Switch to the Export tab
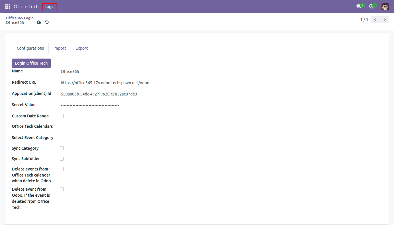The width and height of the screenshot is (394, 225). pos(82,48)
